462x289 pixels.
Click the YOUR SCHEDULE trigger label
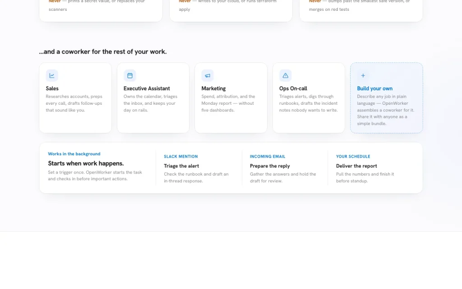353,157
